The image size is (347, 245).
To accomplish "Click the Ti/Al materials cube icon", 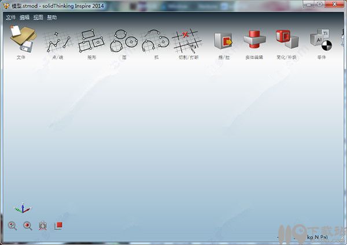I will pyautogui.click(x=320, y=38).
